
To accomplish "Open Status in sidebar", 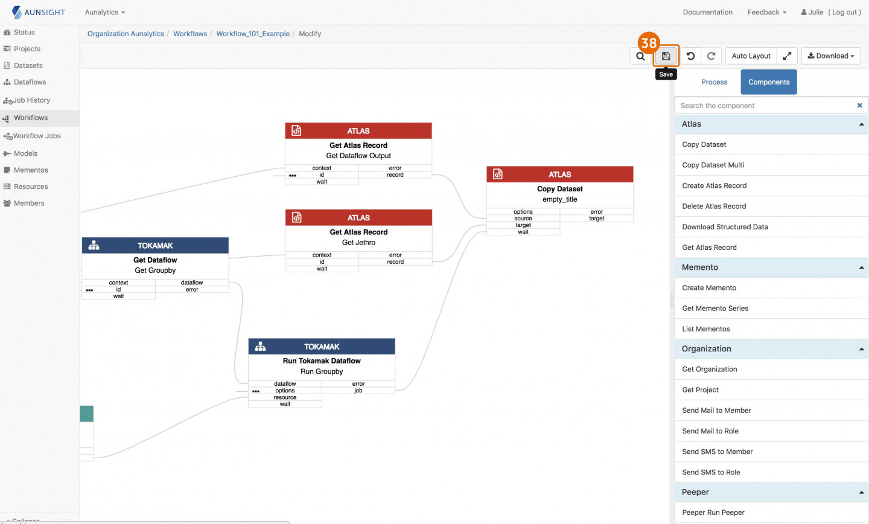I will click(x=24, y=33).
